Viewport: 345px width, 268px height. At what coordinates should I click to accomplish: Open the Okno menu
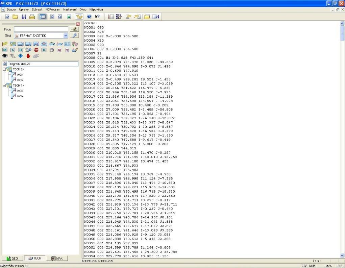[83, 9]
